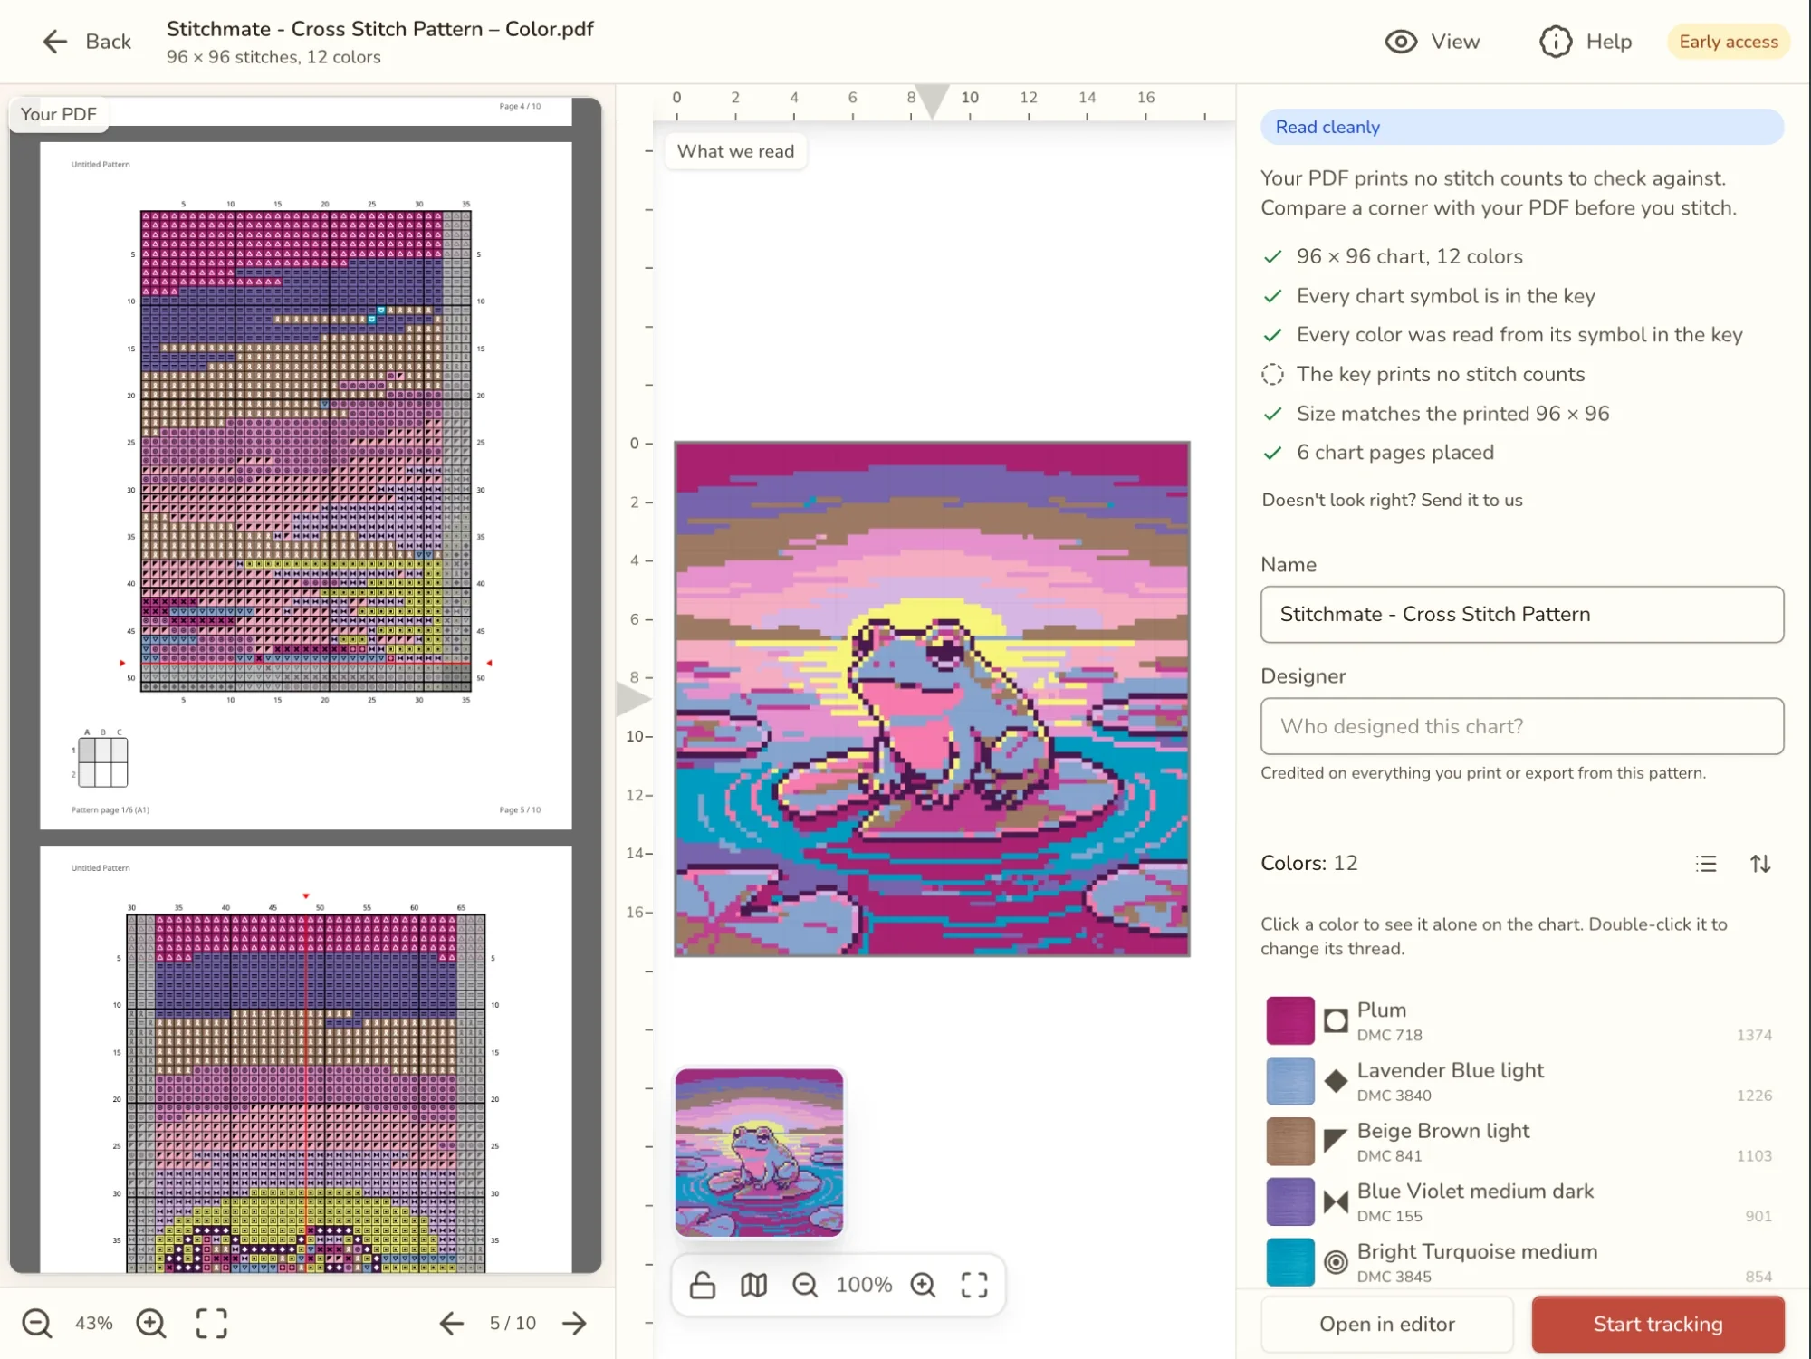The height and width of the screenshot is (1359, 1811).
Task: Click the Your PDF label
Action: (x=59, y=114)
